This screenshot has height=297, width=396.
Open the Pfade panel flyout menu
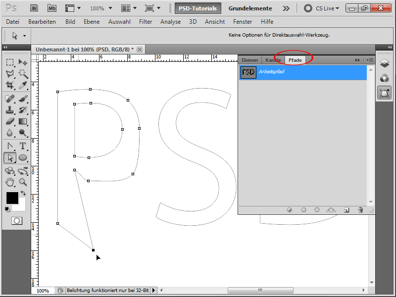pos(369,60)
